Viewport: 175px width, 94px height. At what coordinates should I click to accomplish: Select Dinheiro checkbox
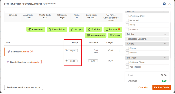[x=127, y=53]
